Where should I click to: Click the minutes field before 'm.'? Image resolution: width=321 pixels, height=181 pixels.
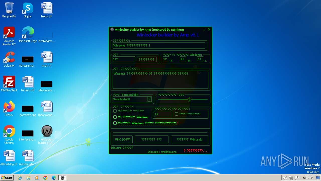[183, 59]
